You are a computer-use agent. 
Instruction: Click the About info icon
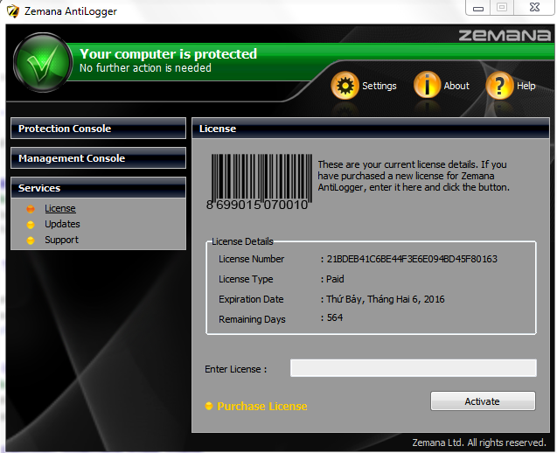coord(427,86)
